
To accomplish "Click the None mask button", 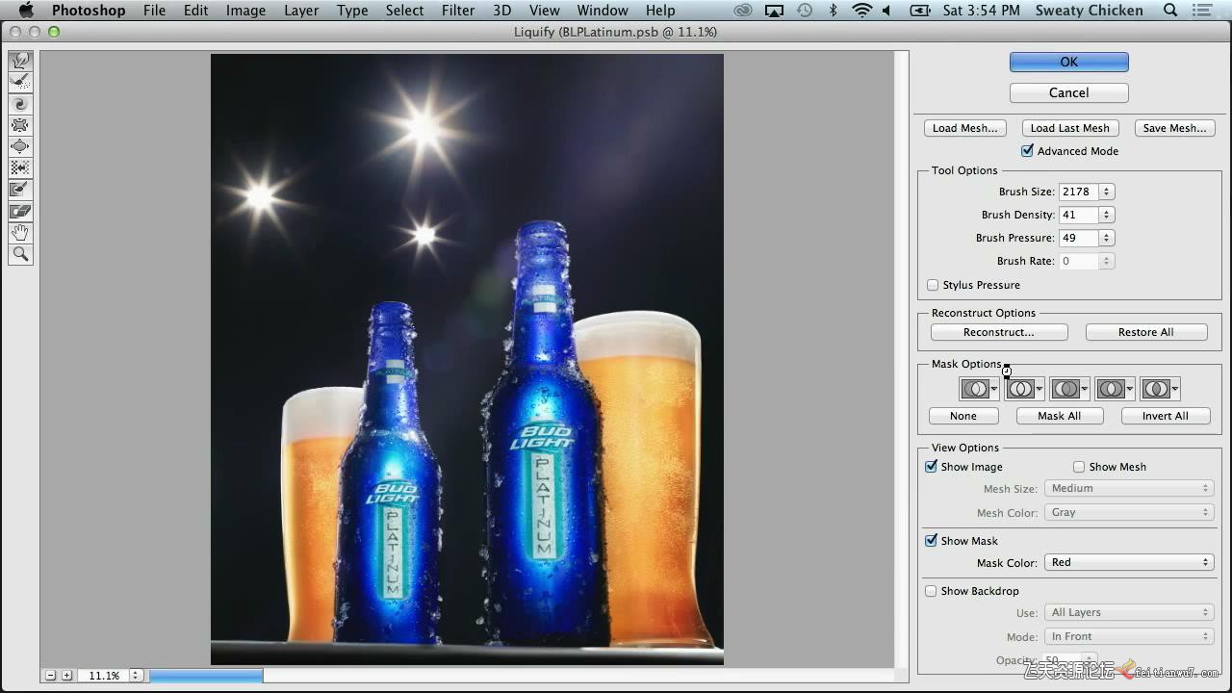I will (963, 416).
